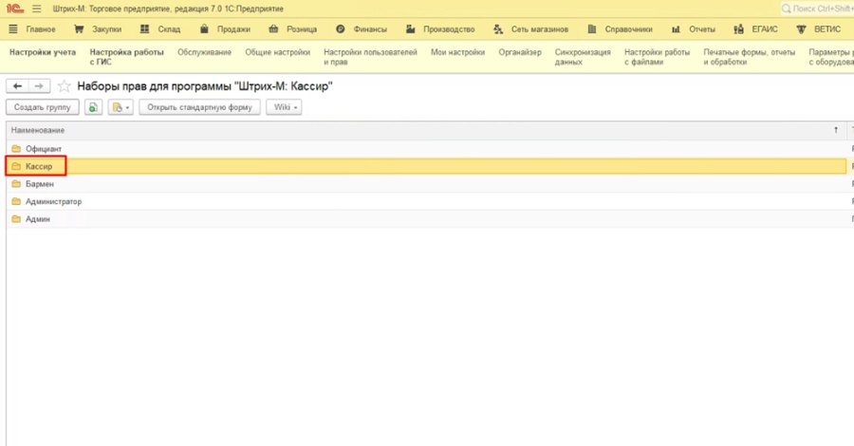Open Настройки пользователей и прав link
Screen dimensions: 854x446
(x=370, y=57)
